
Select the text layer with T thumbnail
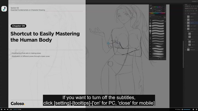[191, 14]
